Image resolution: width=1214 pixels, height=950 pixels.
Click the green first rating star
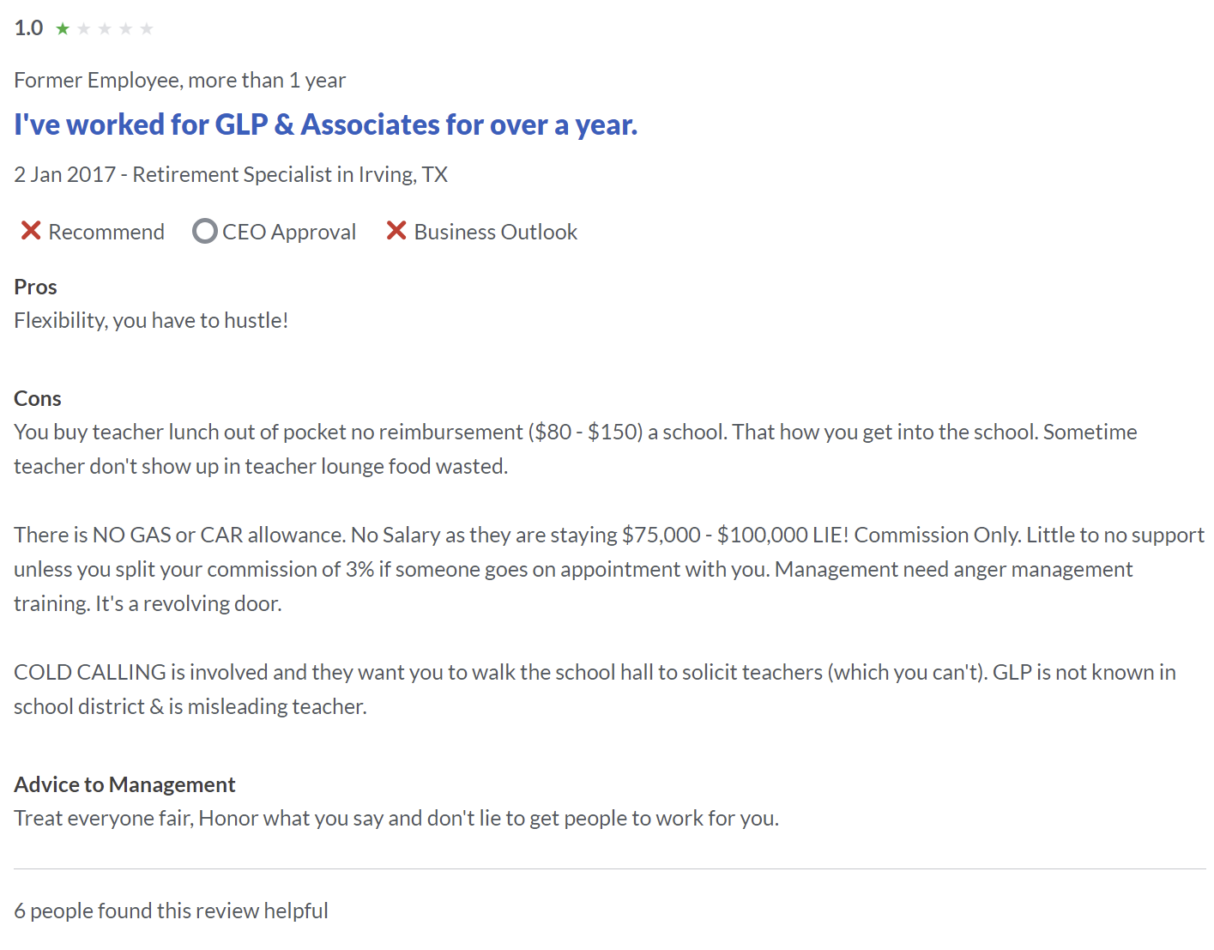click(63, 29)
